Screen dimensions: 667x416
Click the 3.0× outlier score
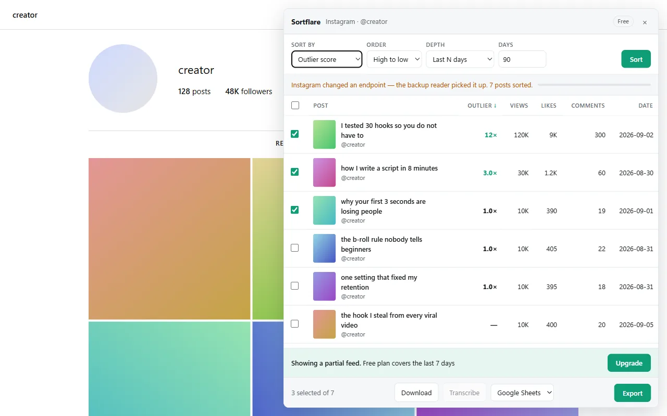(490, 173)
